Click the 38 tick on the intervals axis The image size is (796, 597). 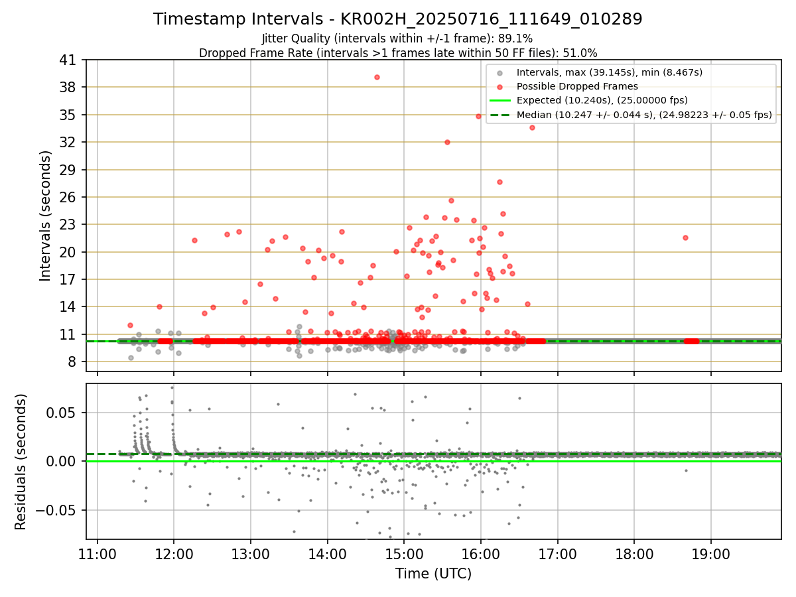68,88
